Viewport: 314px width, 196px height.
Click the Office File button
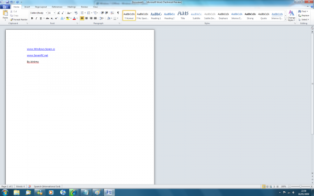(5, 7)
